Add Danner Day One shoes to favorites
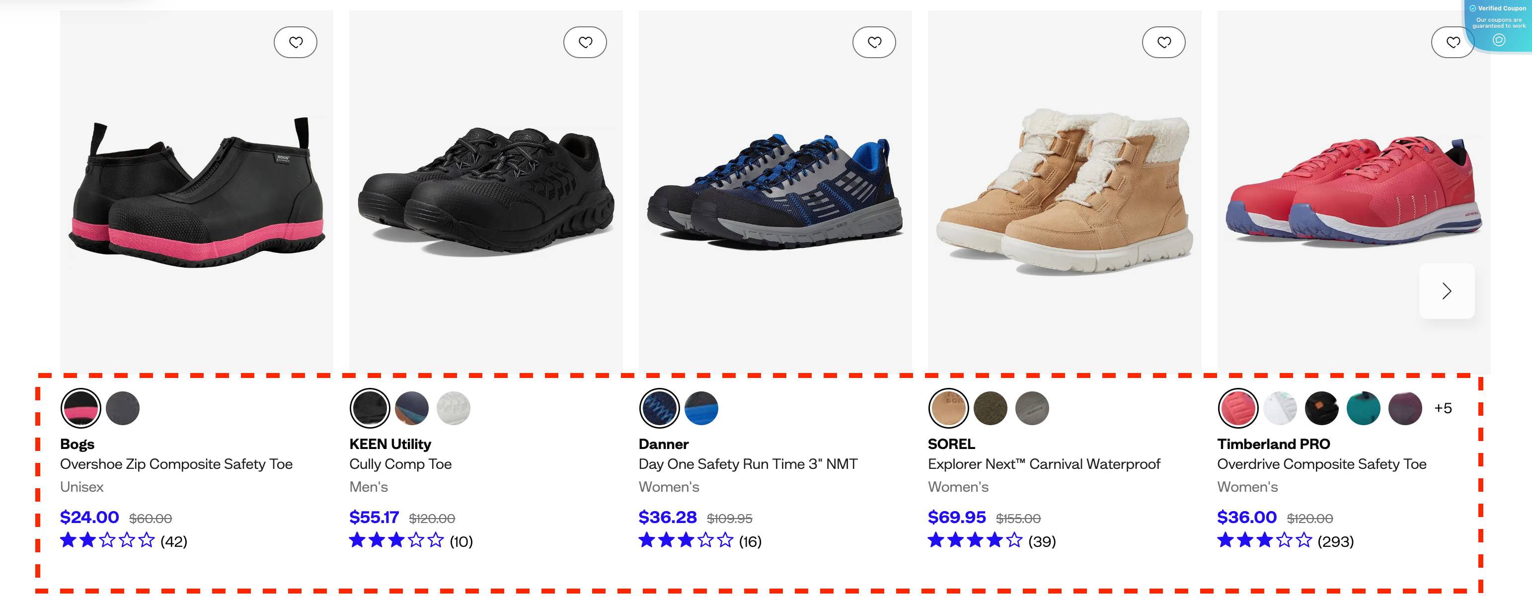Viewport: 1532px width, 600px height. click(x=875, y=42)
